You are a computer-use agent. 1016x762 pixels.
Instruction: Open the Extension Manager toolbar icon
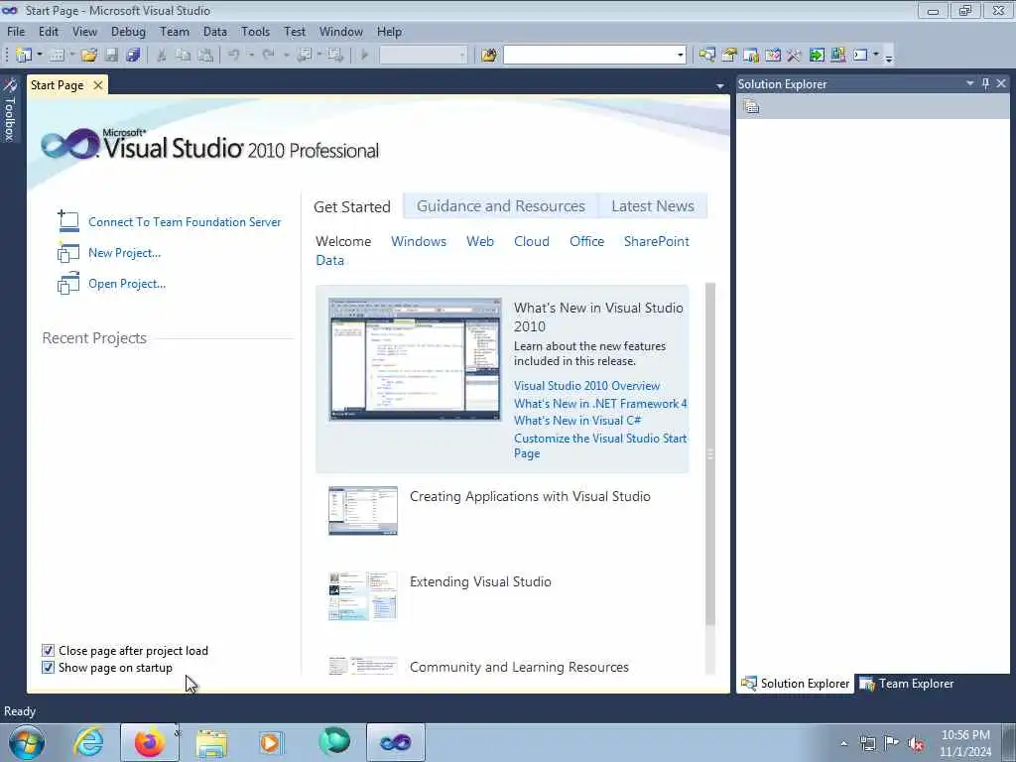click(x=837, y=56)
